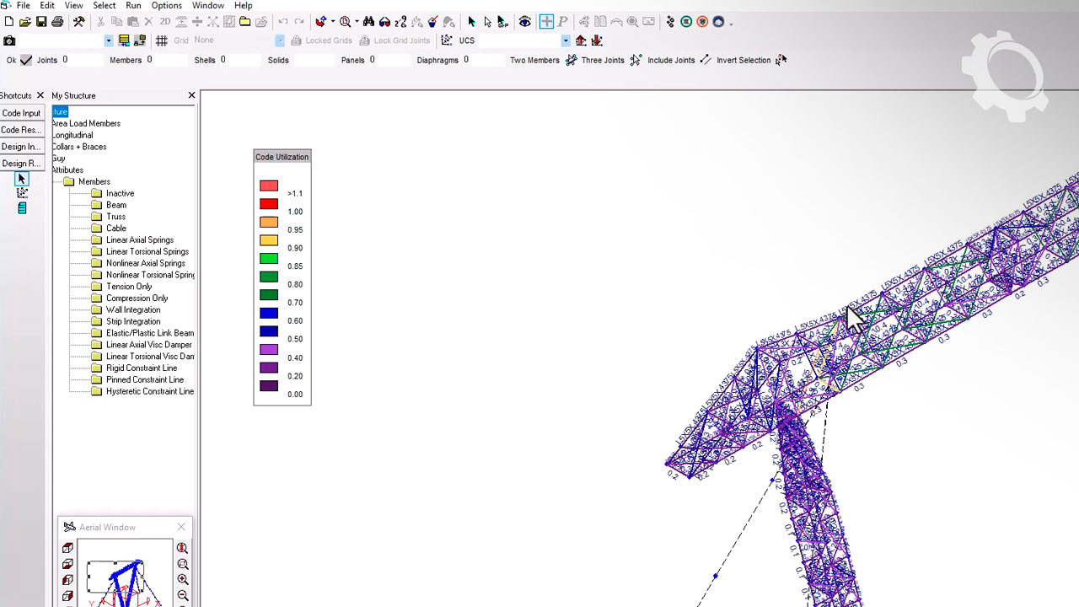
Task: Click the binoculars Find icon
Action: tap(368, 22)
